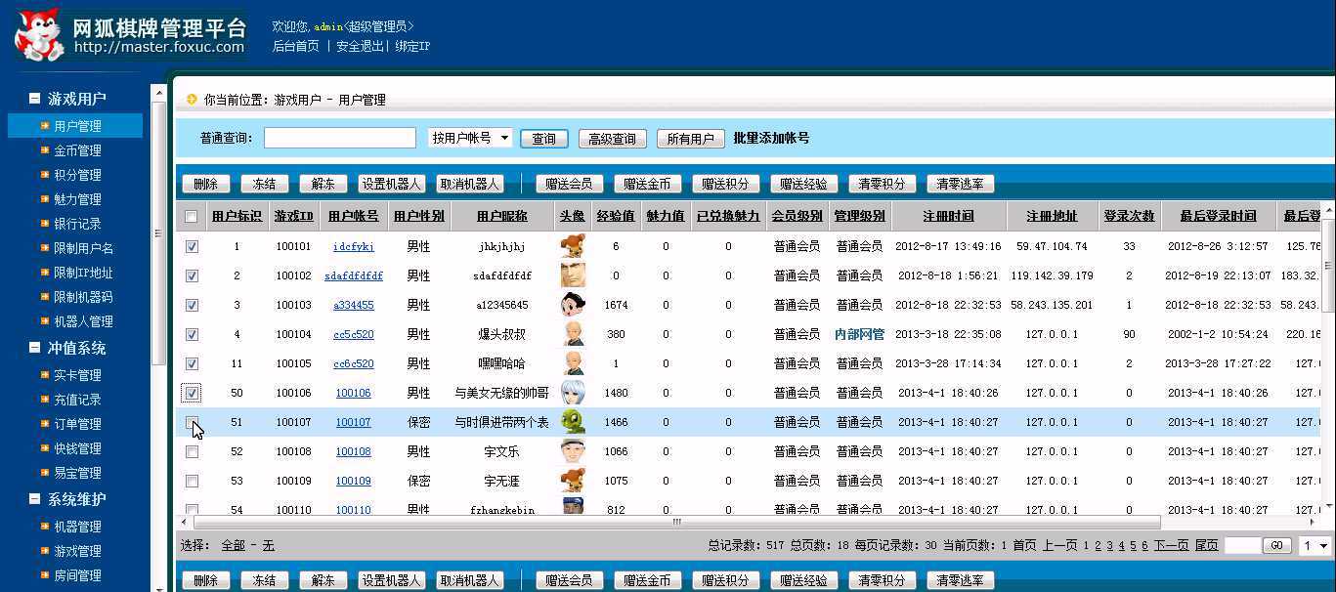Open the page number dropdown at bottom right
Image resolution: width=1336 pixels, height=592 pixels.
1315,546
